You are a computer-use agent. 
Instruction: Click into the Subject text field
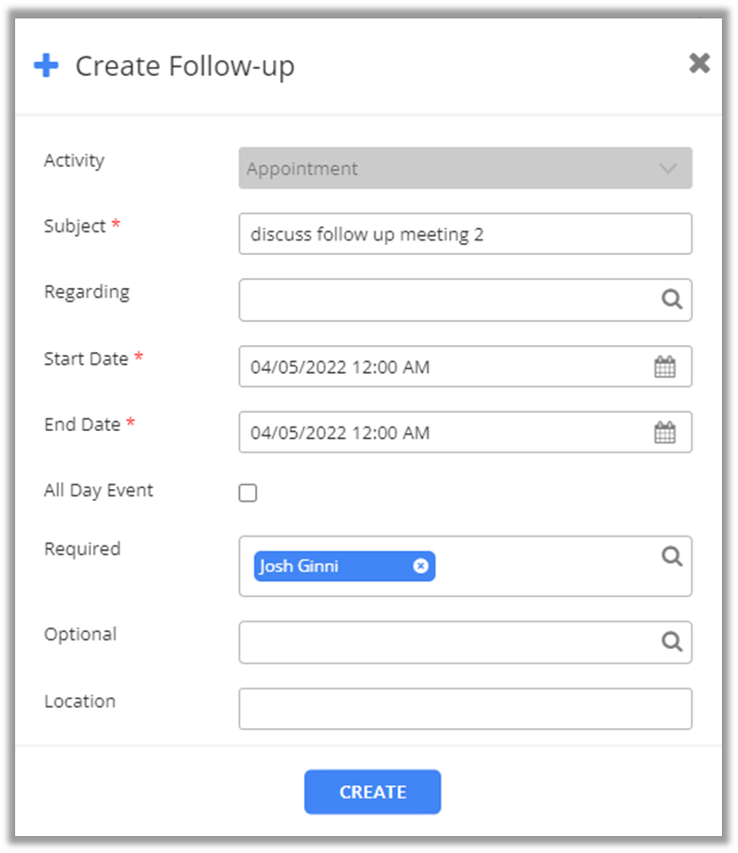pos(465,234)
